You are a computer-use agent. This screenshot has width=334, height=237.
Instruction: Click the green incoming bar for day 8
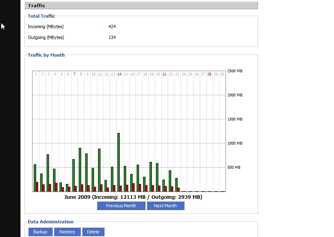click(80, 170)
